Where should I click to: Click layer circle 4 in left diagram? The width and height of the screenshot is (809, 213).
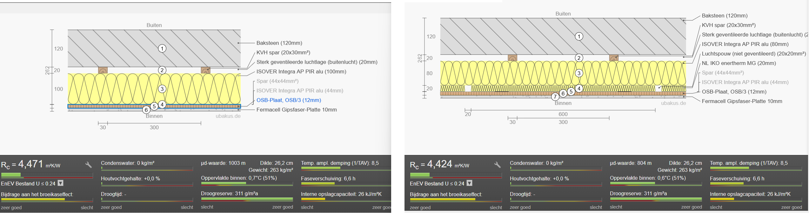pos(162,104)
